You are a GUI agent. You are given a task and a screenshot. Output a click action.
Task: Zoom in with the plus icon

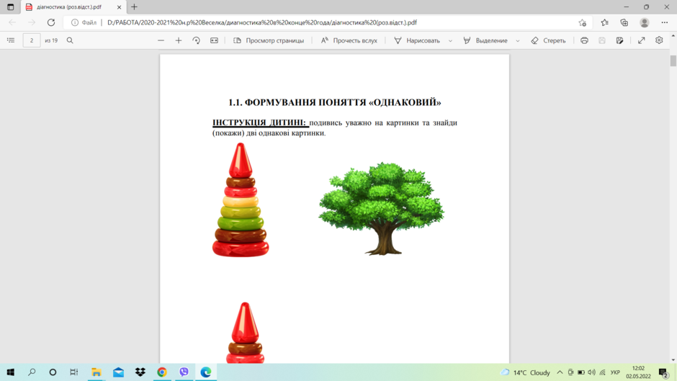click(x=179, y=40)
